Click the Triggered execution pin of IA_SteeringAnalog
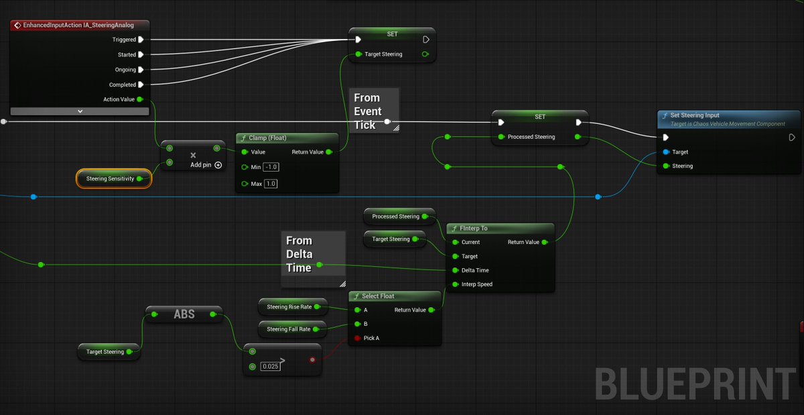 tap(141, 40)
